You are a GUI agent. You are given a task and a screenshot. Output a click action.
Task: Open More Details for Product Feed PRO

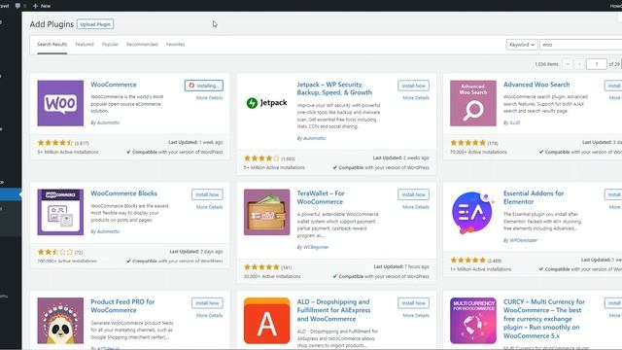pos(210,315)
